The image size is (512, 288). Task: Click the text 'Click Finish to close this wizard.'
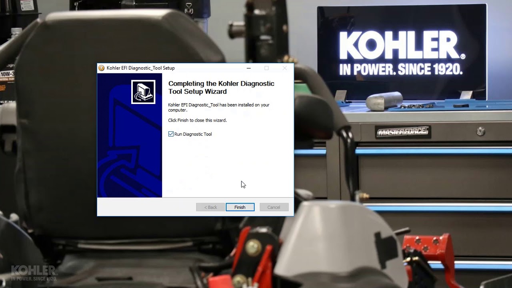coord(197,120)
